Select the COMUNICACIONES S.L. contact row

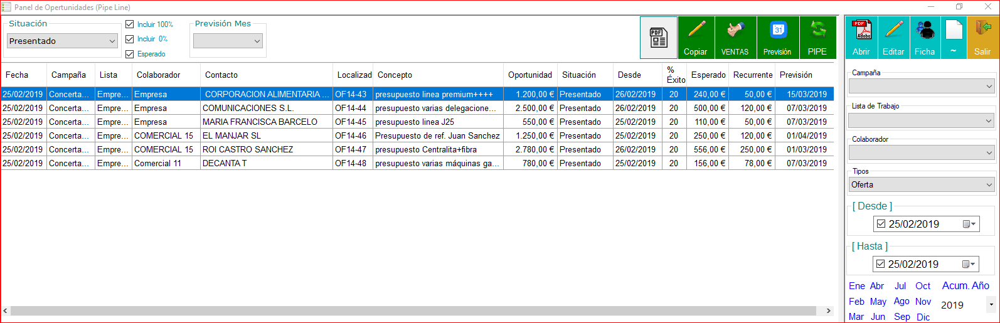coord(417,108)
